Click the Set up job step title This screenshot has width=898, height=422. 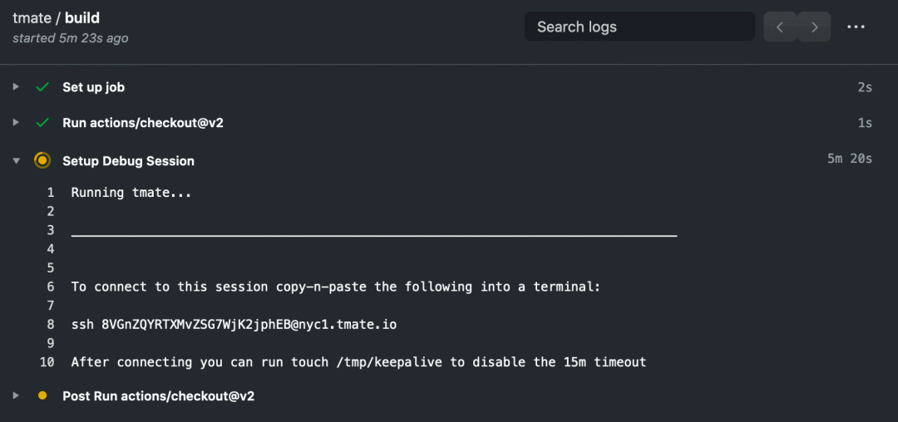click(93, 87)
